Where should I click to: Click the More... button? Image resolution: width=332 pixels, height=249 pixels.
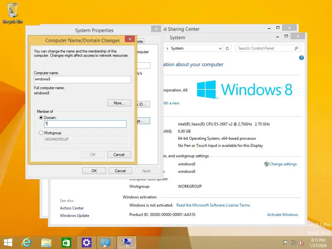click(119, 103)
